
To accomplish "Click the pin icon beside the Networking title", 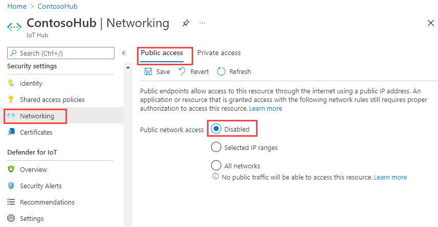I will click(x=186, y=23).
